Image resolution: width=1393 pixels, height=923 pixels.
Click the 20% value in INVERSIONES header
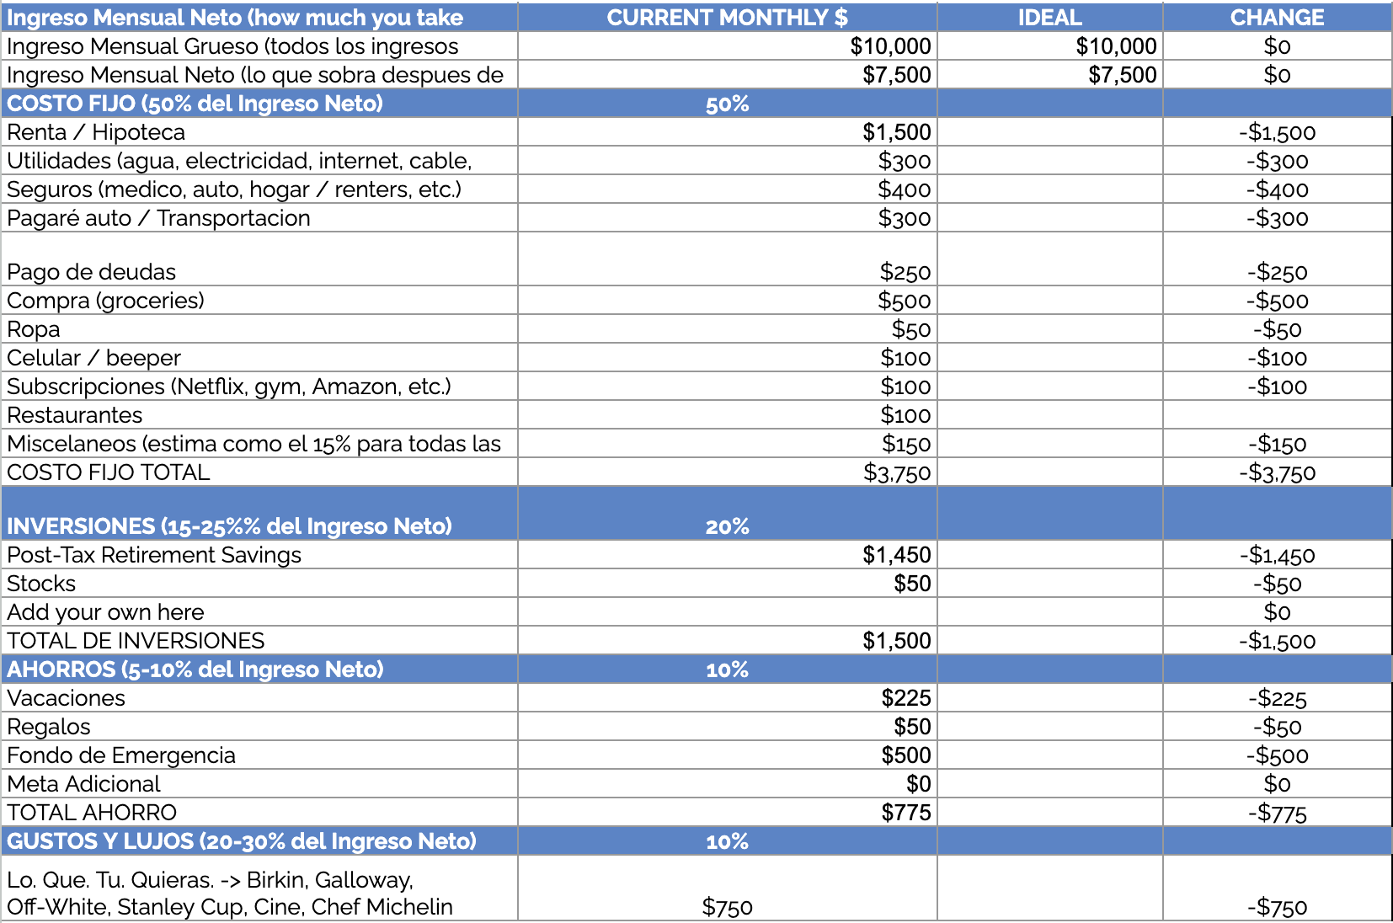[x=727, y=526]
